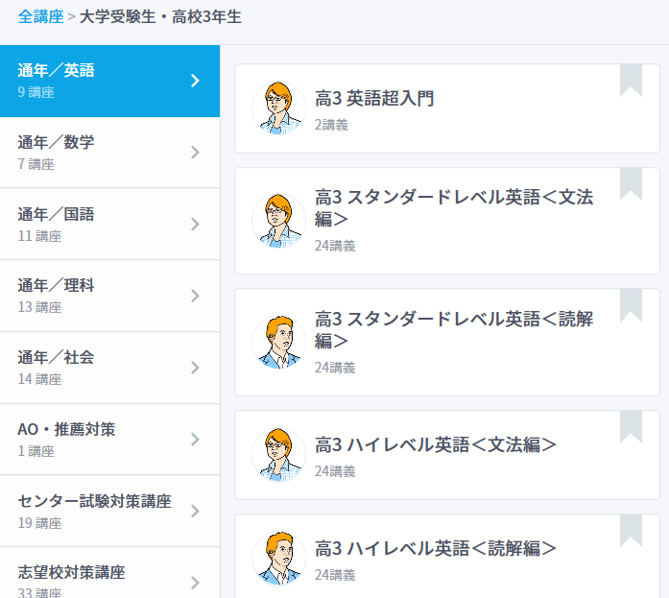The height and width of the screenshot is (598, 669).
Task: Select the 志望校対策講座 label
Action: tap(71, 572)
